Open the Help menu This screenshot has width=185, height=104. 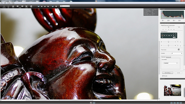point(13,3)
